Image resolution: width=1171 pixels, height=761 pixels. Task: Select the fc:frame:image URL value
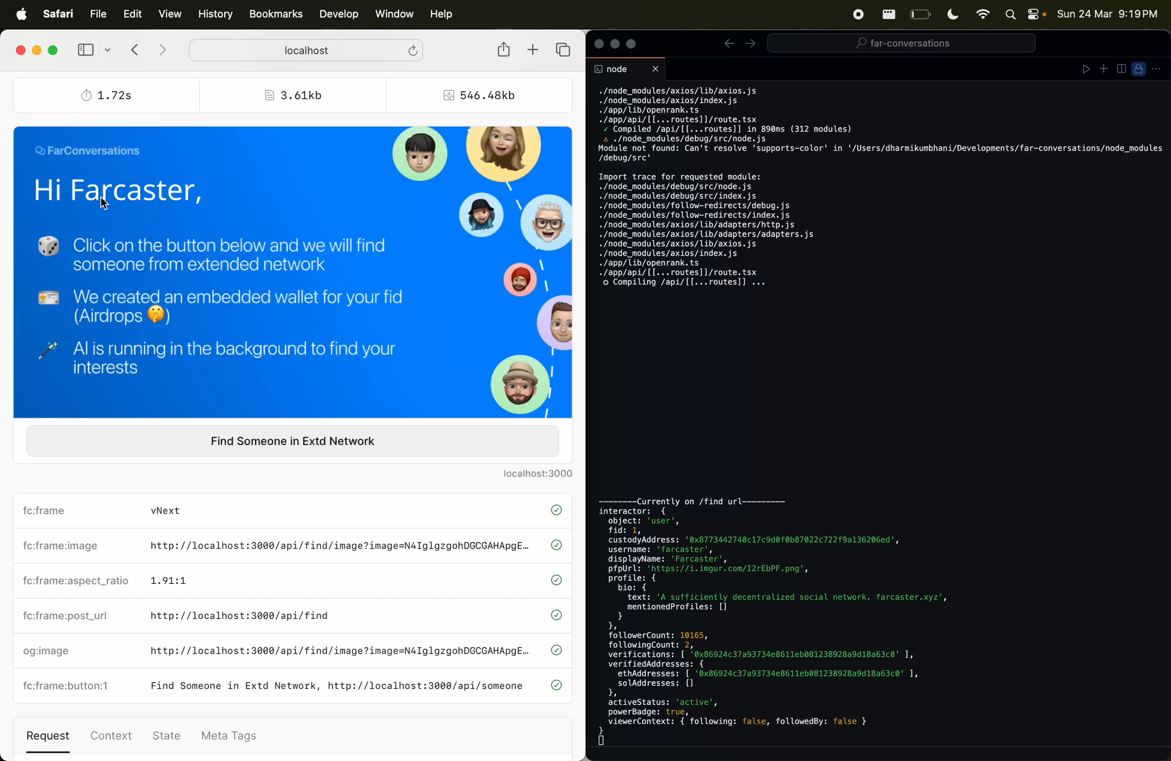tap(340, 546)
